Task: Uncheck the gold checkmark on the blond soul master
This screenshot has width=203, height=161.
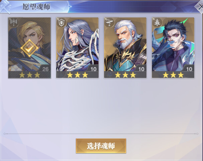Action: (29, 48)
